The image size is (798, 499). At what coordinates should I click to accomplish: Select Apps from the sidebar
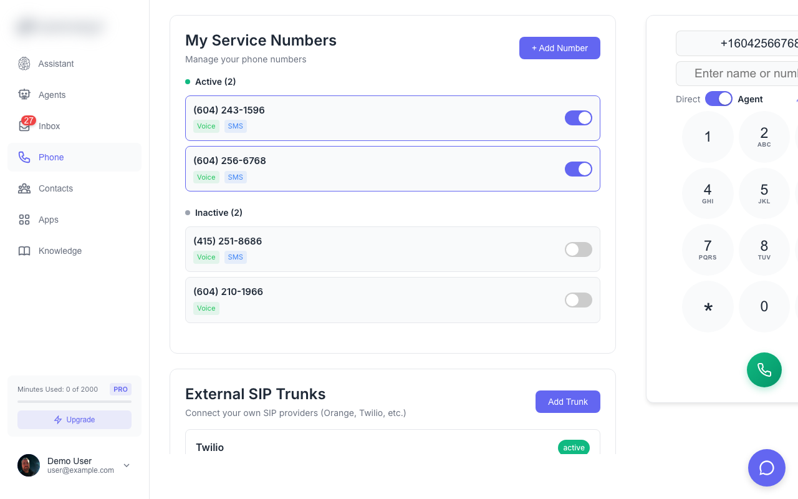tap(48, 220)
